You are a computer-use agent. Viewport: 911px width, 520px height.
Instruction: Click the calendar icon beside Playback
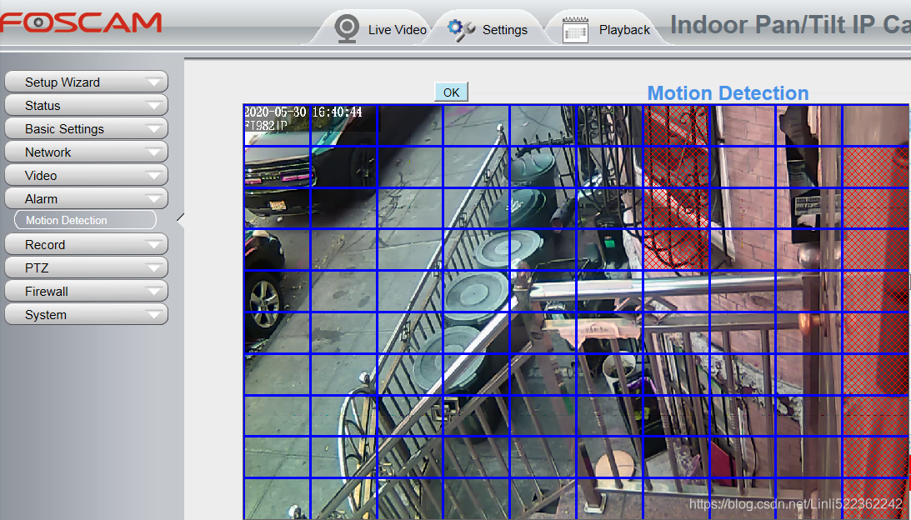tap(575, 29)
